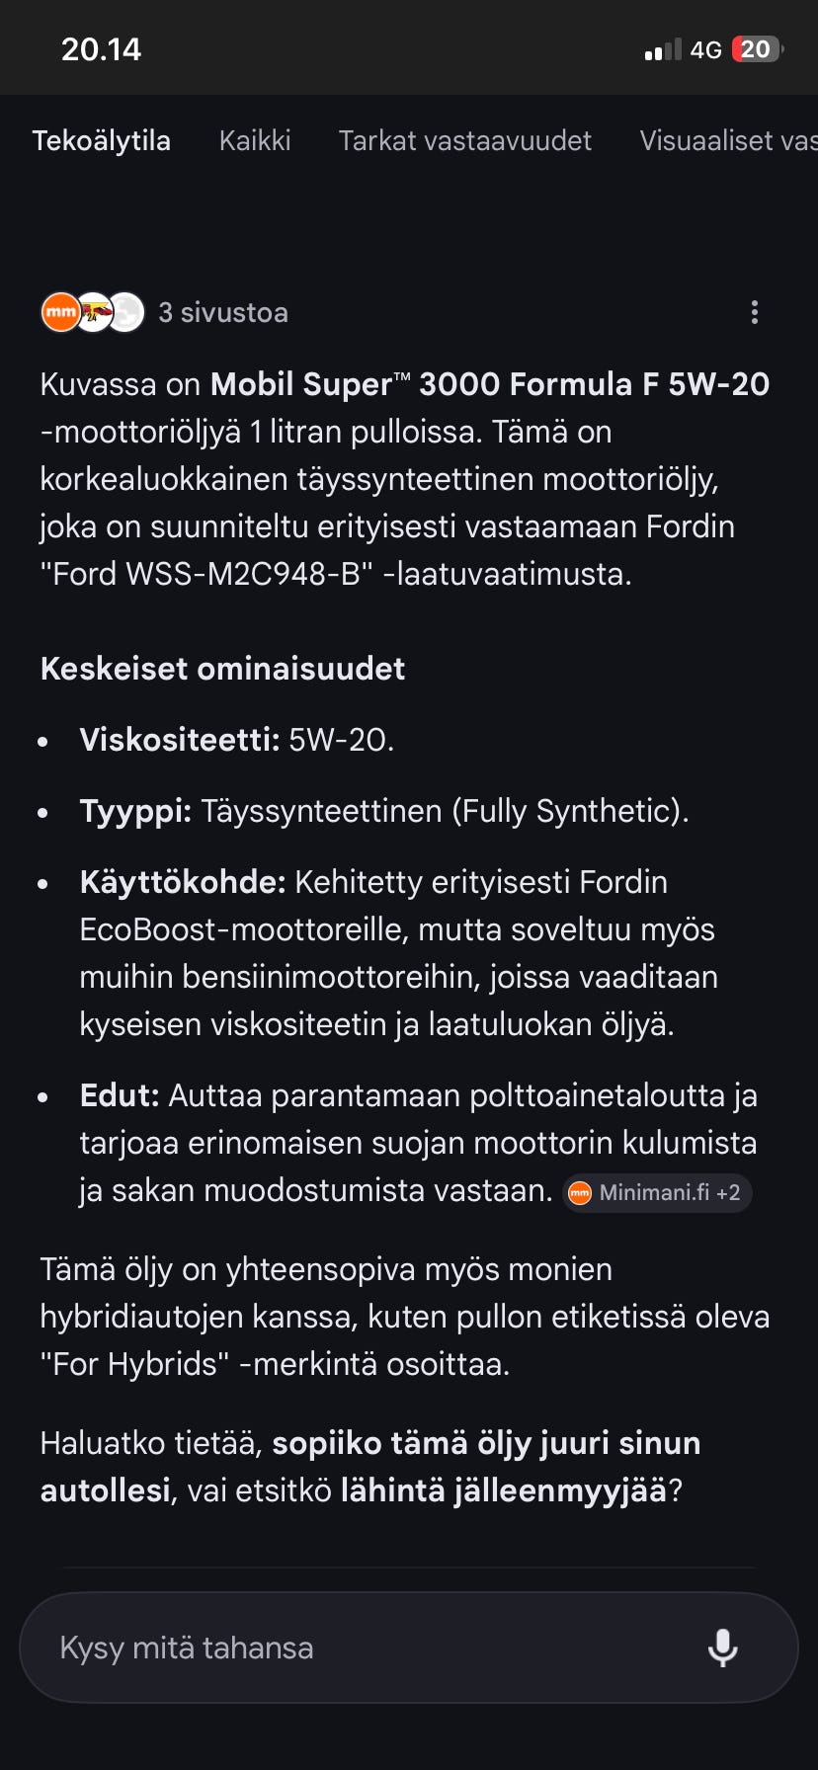This screenshot has height=1770, width=818.
Task: Click the mm icon inside the Minimani.fi chip
Action: [x=581, y=1192]
